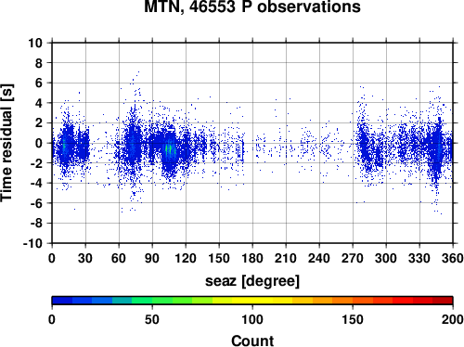Click the dark blue start of colorbar
Screen dimensions: 464x347
click(x=62, y=301)
